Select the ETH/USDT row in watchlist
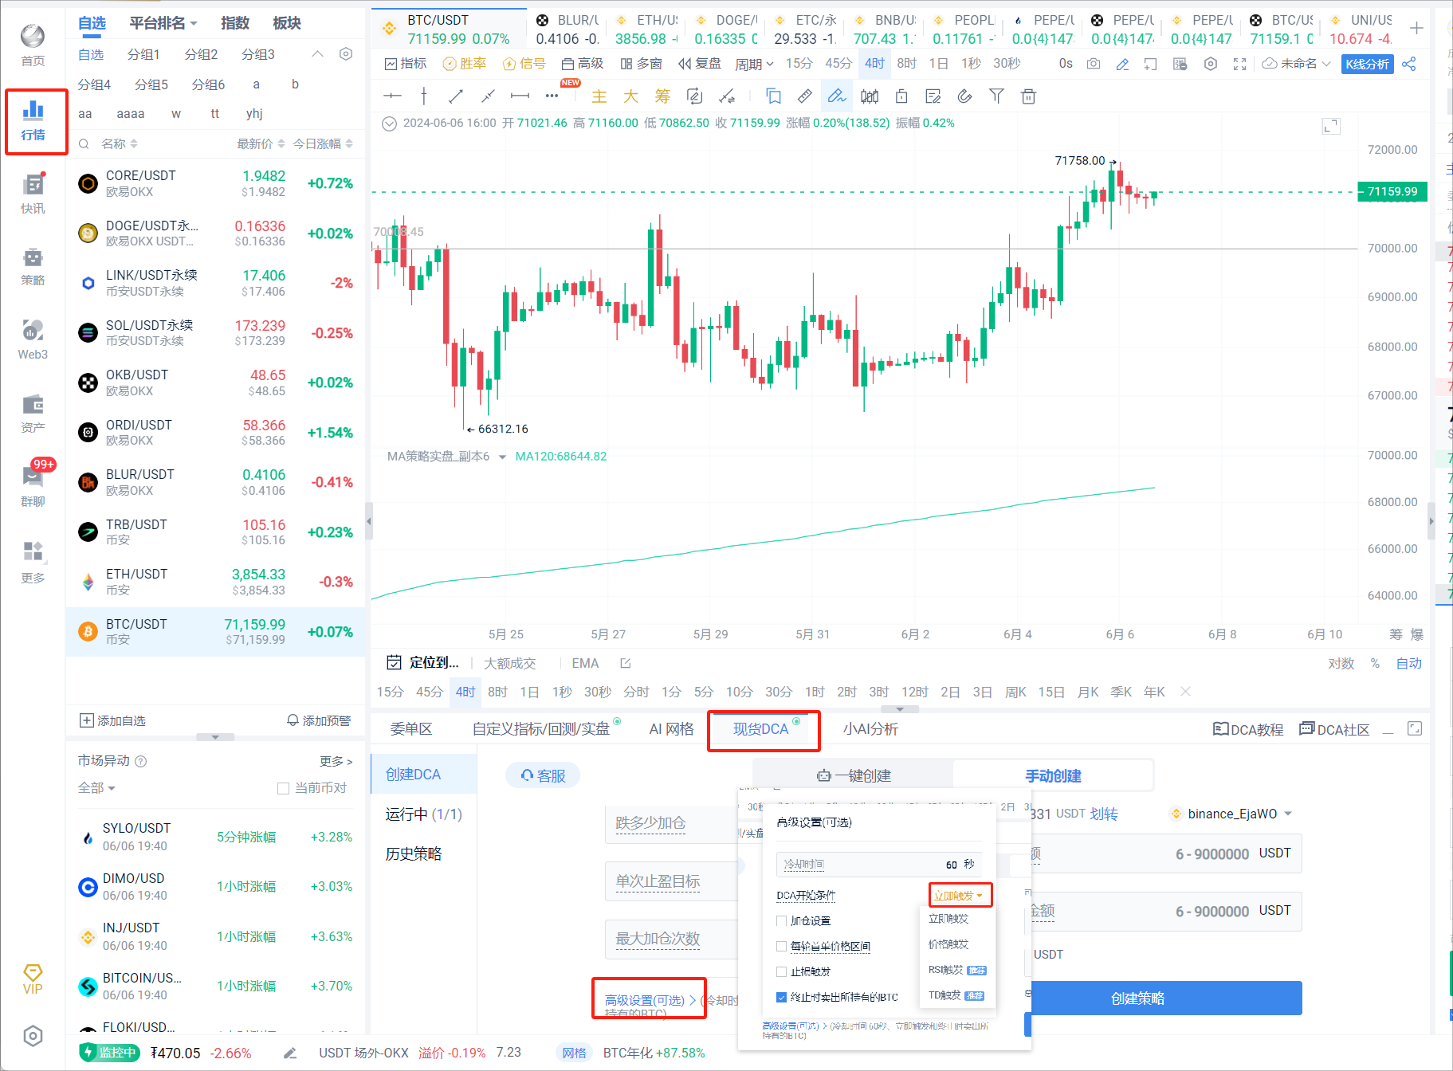 215,583
